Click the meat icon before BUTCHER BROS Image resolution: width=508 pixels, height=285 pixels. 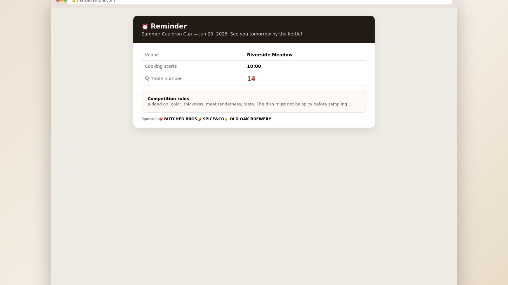161,119
